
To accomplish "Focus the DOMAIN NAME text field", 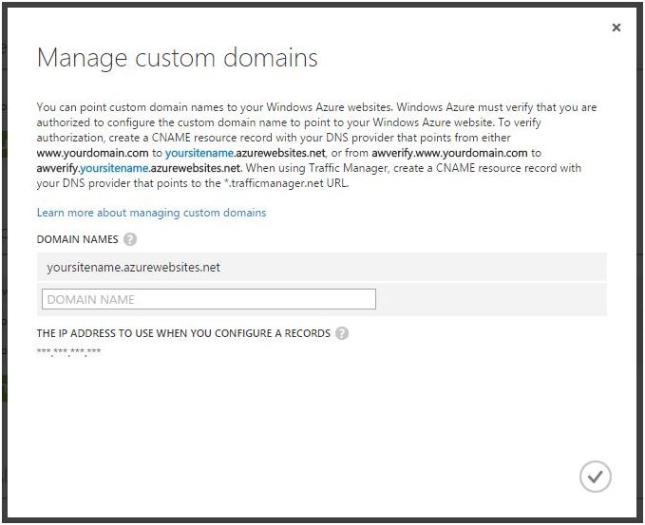I will [x=209, y=299].
